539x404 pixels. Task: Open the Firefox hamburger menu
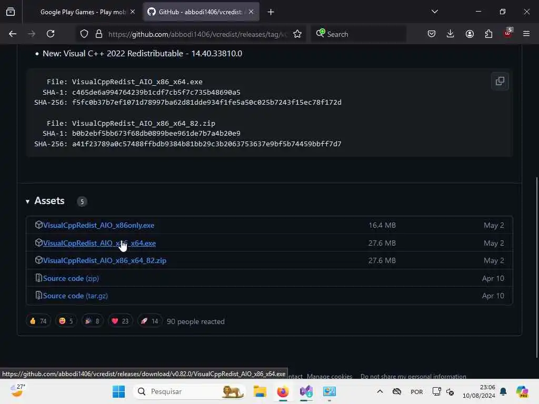pos(526,34)
